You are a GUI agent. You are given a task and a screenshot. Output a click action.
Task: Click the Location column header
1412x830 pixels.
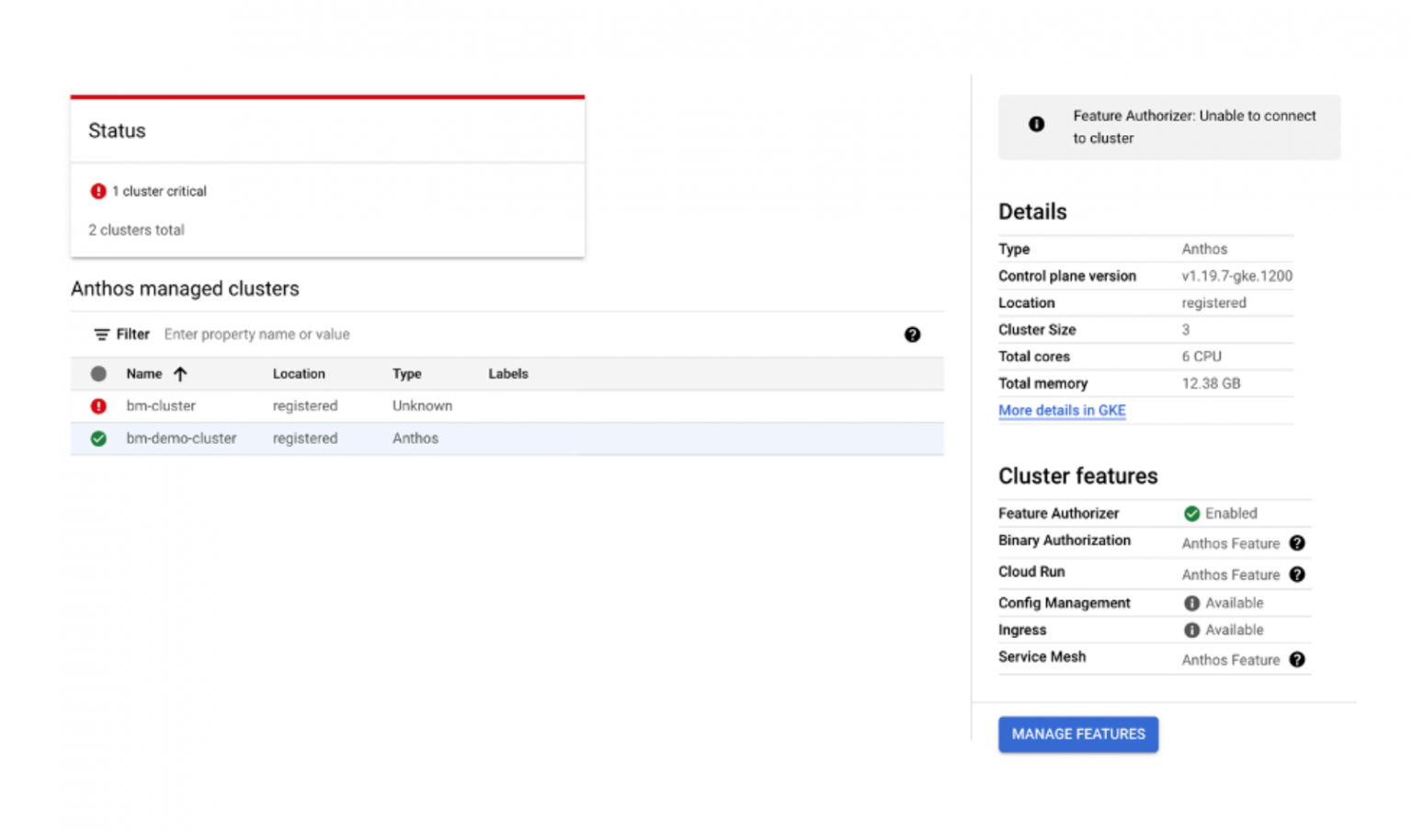(298, 373)
